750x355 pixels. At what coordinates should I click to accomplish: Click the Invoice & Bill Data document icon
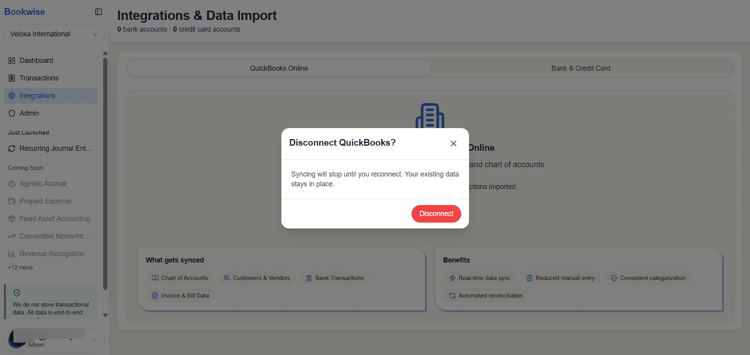155,296
